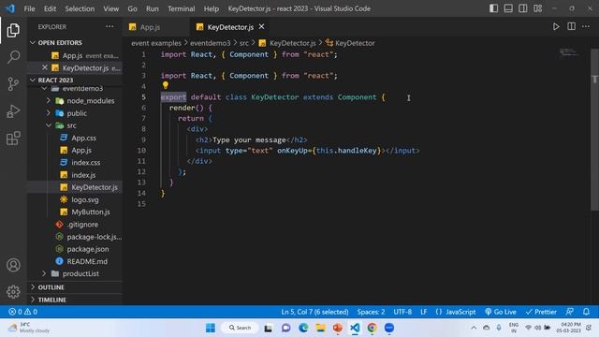The height and width of the screenshot is (337, 599).
Task: Toggle the primary side bar layout icon
Action: (x=493, y=8)
